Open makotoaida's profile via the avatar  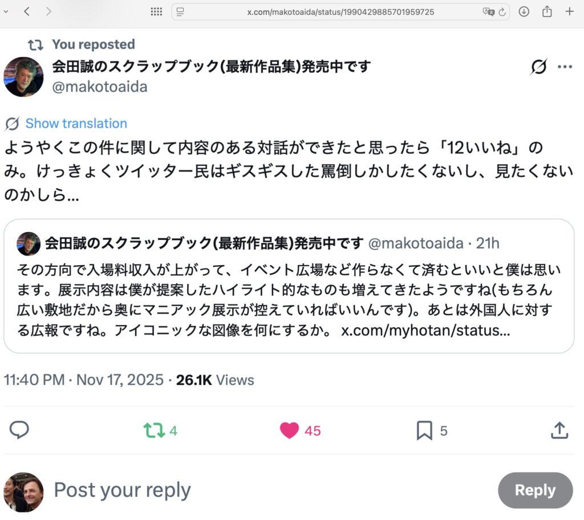click(x=23, y=77)
